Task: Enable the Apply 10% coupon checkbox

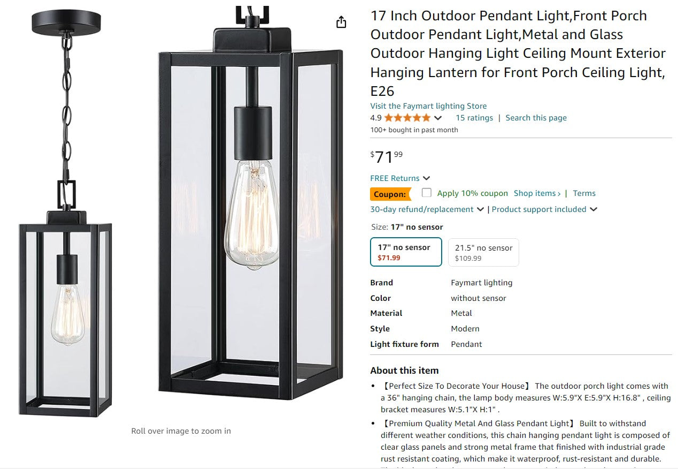Action: (x=426, y=193)
